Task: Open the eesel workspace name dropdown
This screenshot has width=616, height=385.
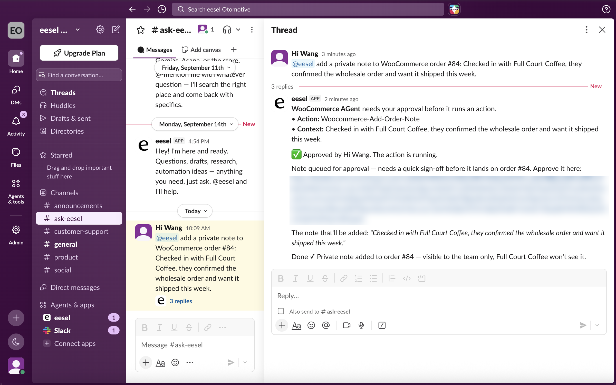Action: click(x=60, y=30)
